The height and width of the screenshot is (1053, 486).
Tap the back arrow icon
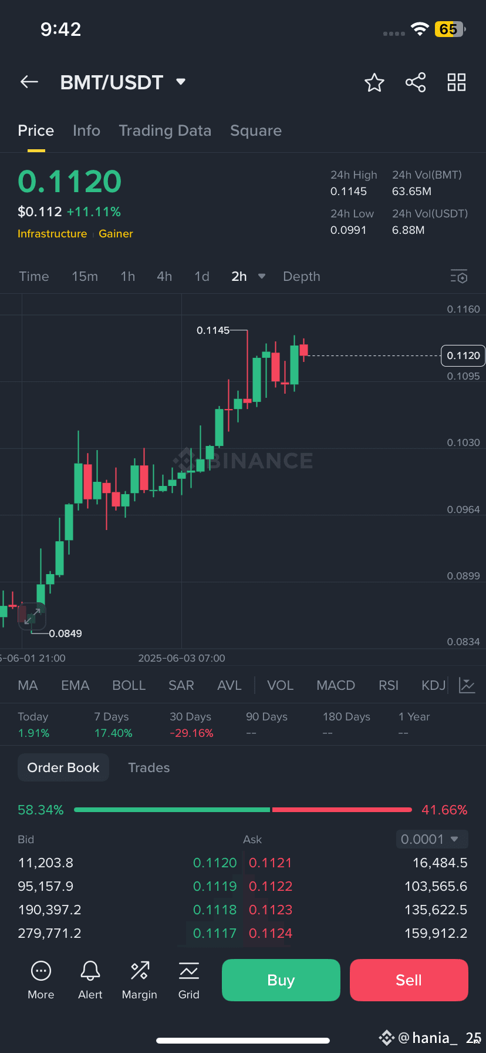[x=29, y=82]
